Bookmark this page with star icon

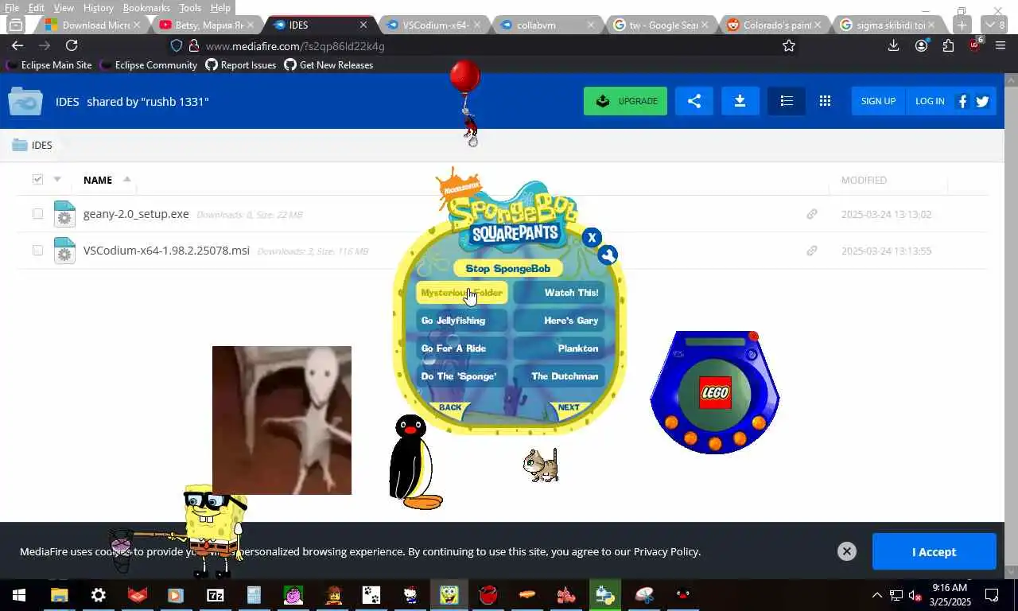point(788,46)
